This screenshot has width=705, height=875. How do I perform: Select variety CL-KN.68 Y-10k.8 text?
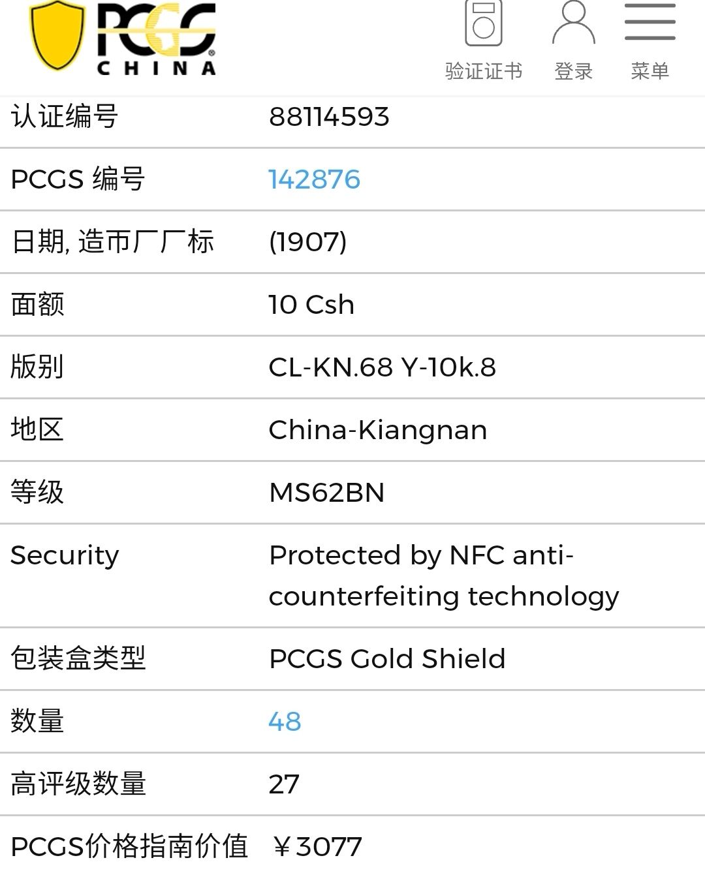click(x=383, y=367)
